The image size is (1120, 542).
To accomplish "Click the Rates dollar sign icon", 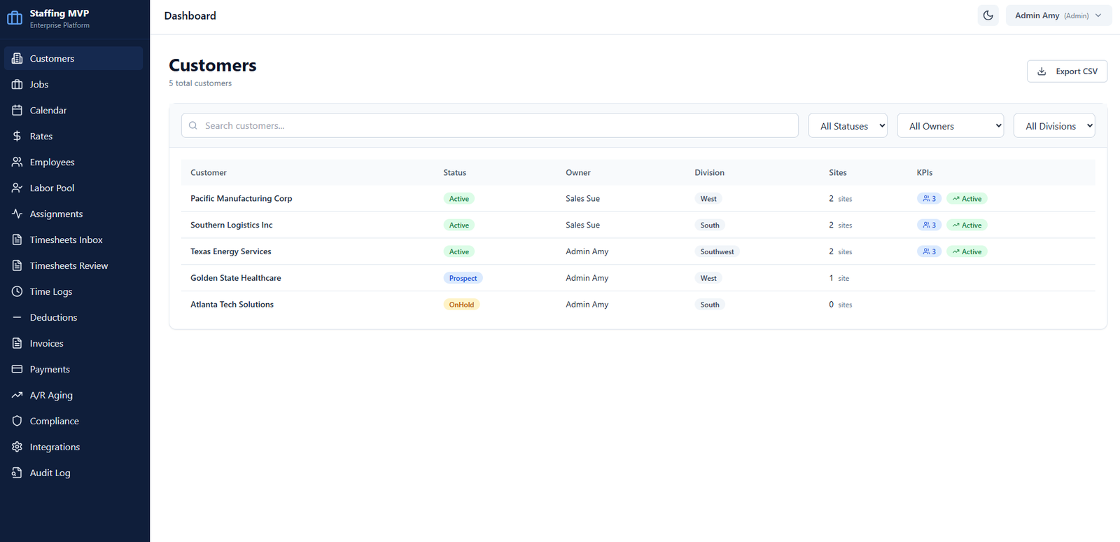I will [x=17, y=136].
